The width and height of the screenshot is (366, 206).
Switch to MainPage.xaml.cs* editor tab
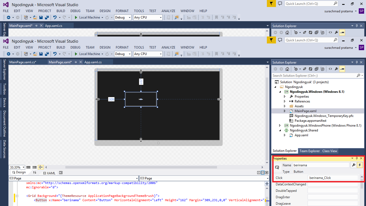point(23,62)
